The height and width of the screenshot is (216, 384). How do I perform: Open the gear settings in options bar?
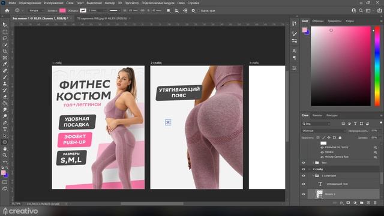(x=193, y=11)
